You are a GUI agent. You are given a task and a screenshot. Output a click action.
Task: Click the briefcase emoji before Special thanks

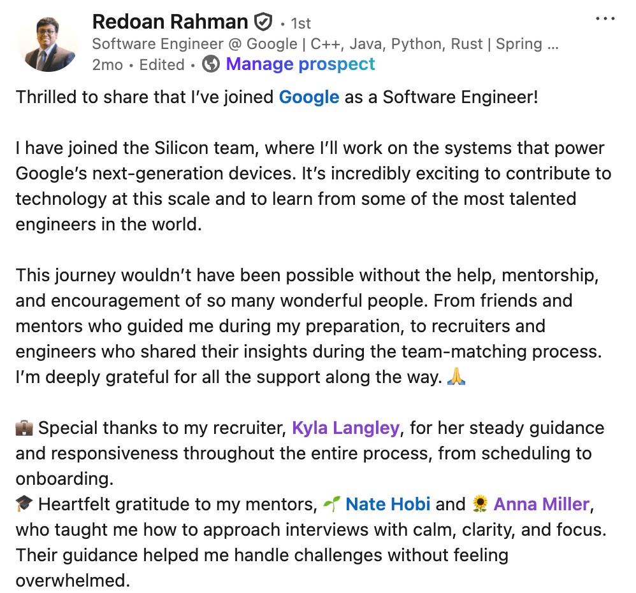[24, 429]
